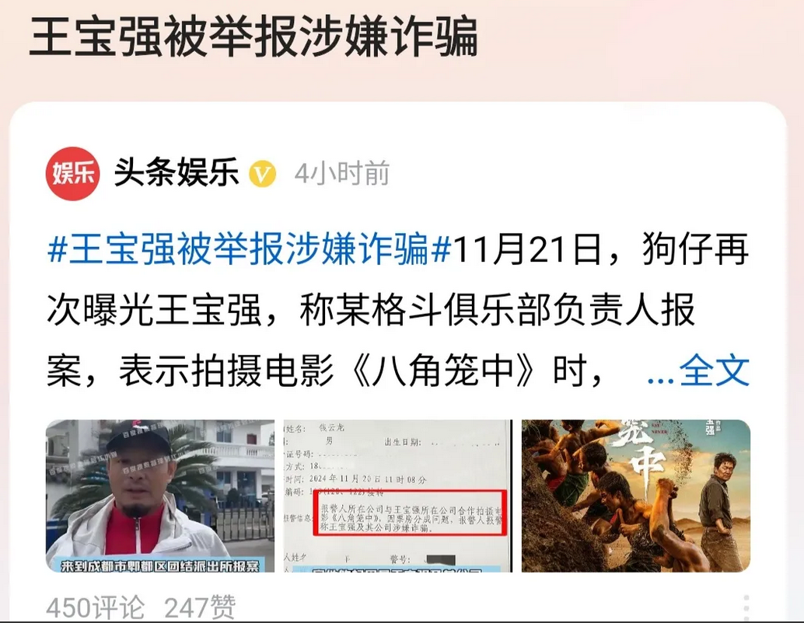Viewport: 804px width, 623px height.
Task: Open the three-dot more options icon
Action: click(746, 607)
